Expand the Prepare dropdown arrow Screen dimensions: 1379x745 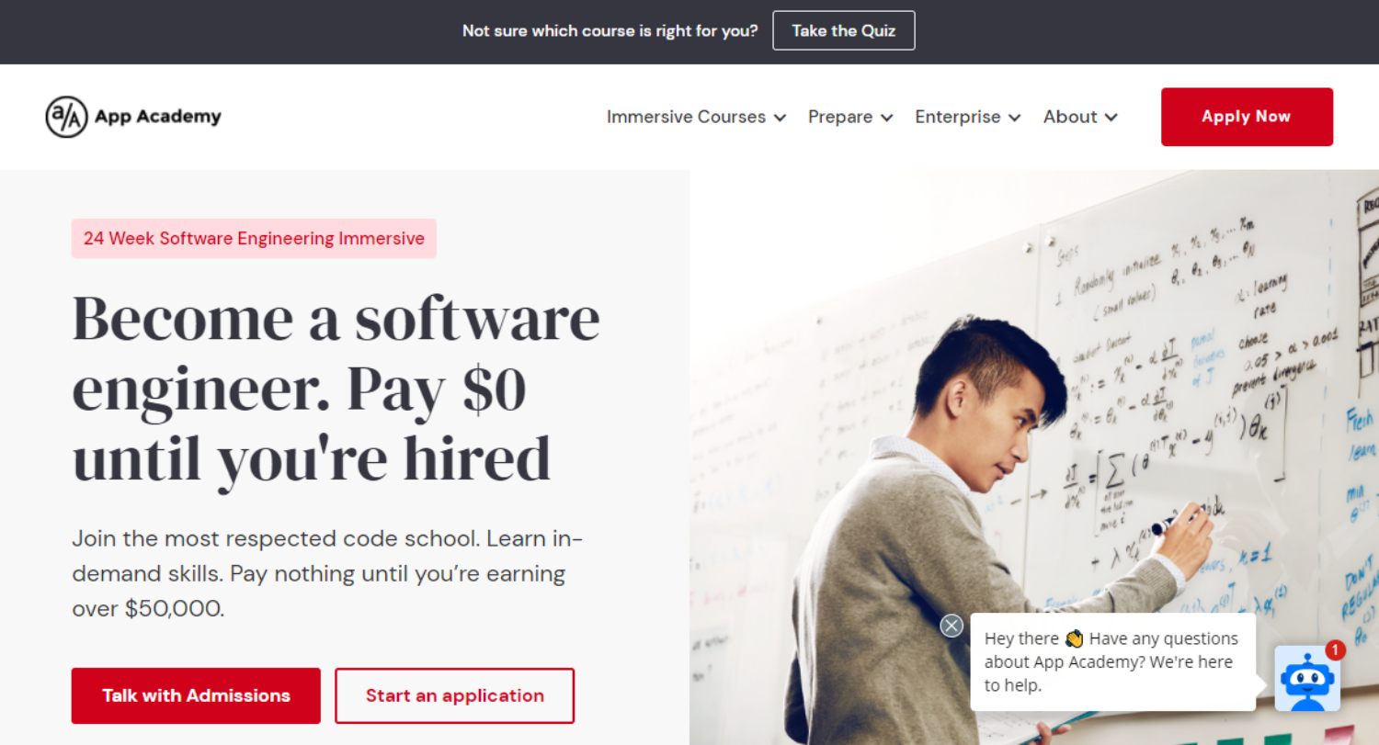pyautogui.click(x=886, y=118)
